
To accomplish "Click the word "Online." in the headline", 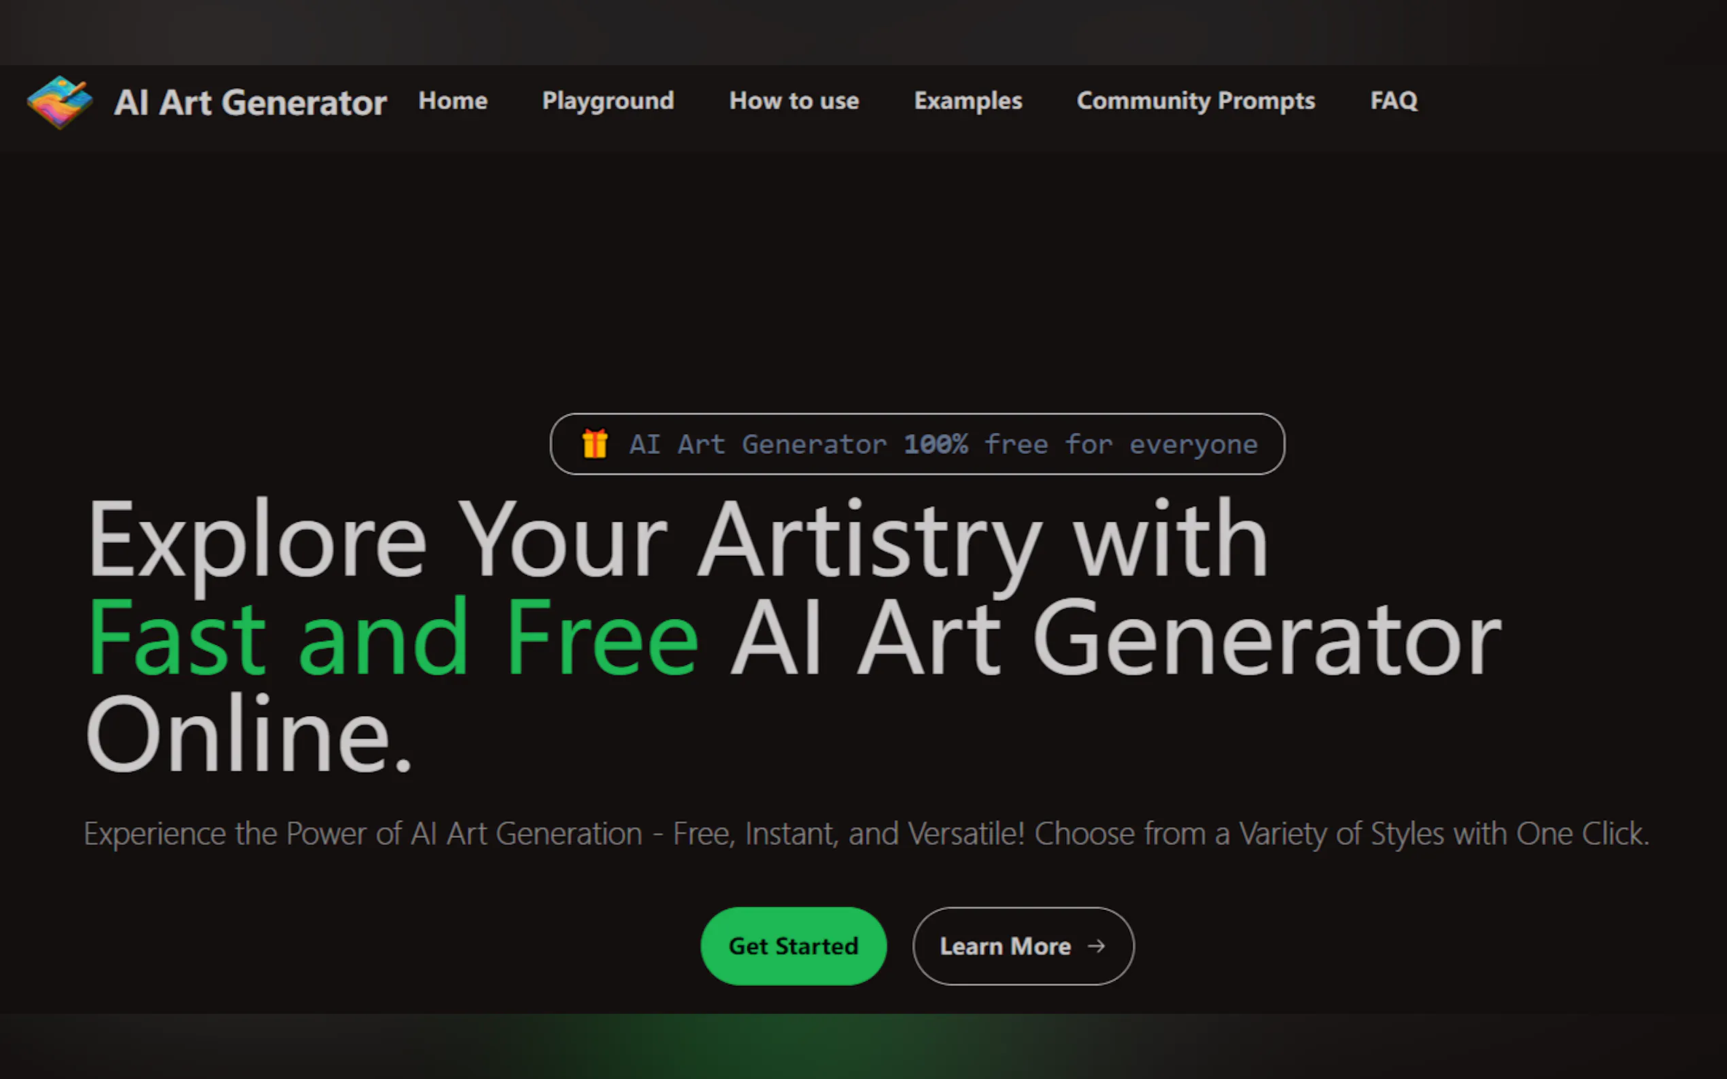I will tap(249, 734).
